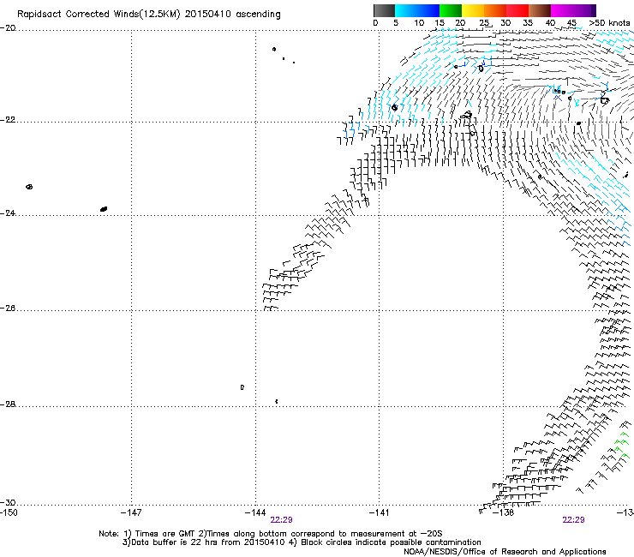Click the purple 22:29 time beneath -138
The width and height of the screenshot is (634, 557).
click(x=573, y=520)
